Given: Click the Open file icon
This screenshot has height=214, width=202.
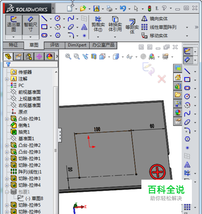Looking at the screenshot, I should (x=83, y=8).
